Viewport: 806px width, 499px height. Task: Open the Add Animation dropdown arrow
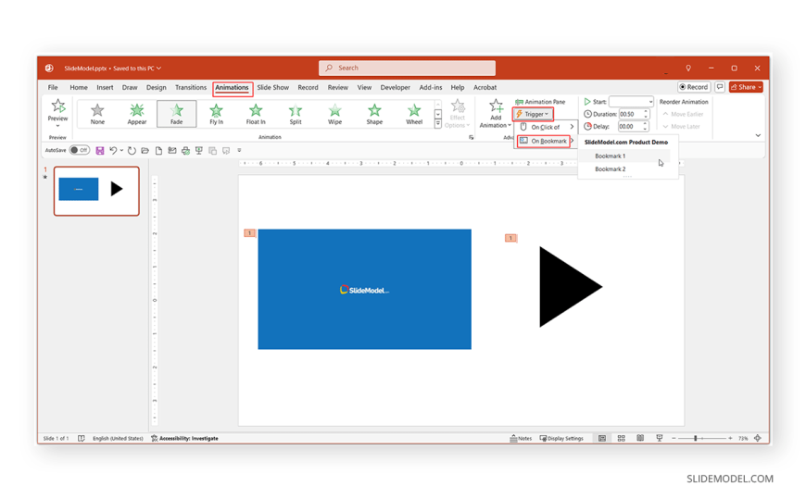(509, 125)
